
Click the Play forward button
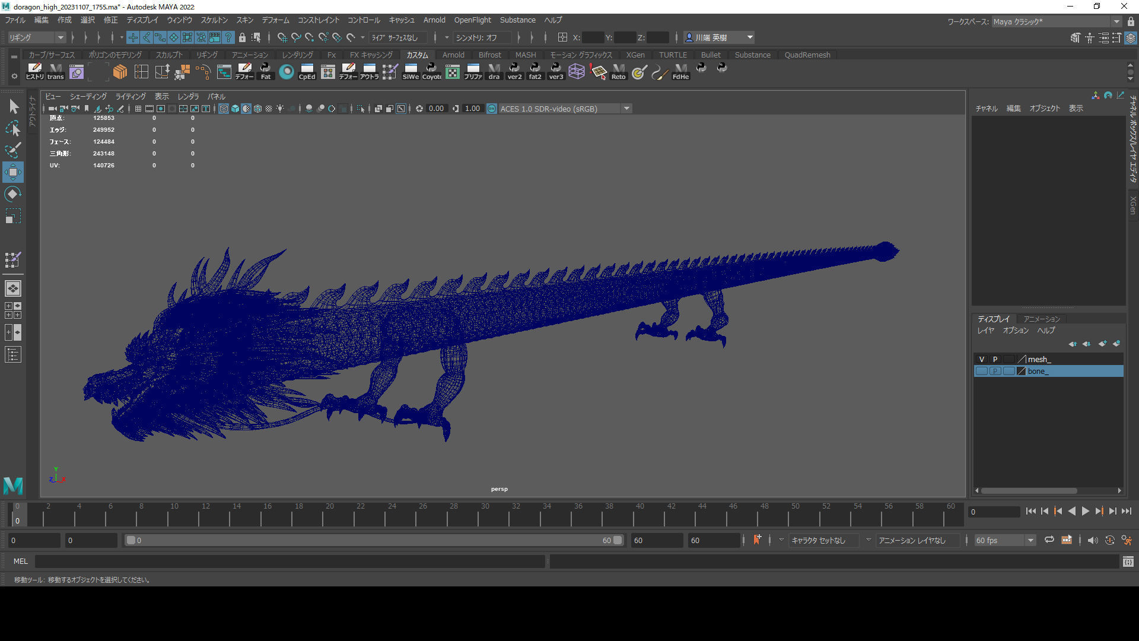1085,511
